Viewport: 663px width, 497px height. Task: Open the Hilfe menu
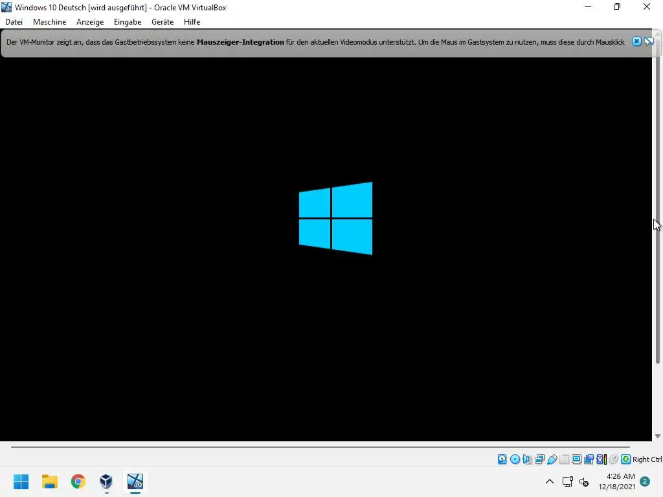coord(192,22)
